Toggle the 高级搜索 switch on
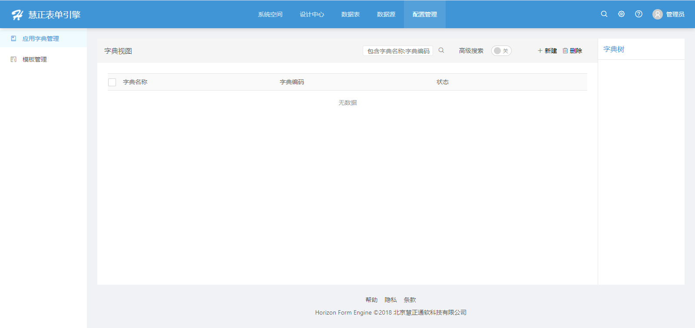695x328 pixels. 501,51
